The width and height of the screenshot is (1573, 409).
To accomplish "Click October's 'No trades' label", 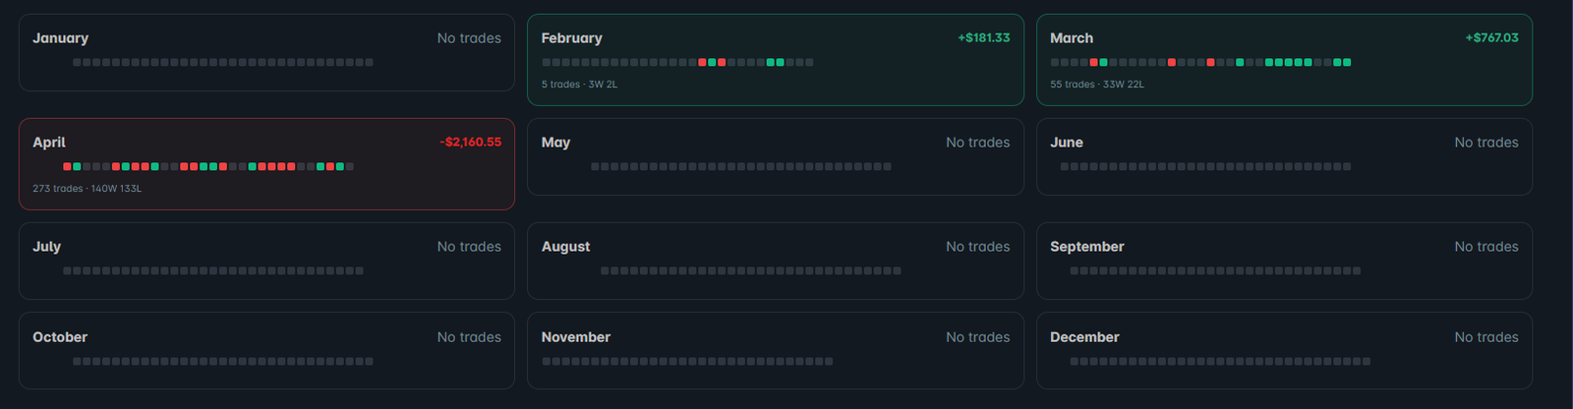I will 469,337.
